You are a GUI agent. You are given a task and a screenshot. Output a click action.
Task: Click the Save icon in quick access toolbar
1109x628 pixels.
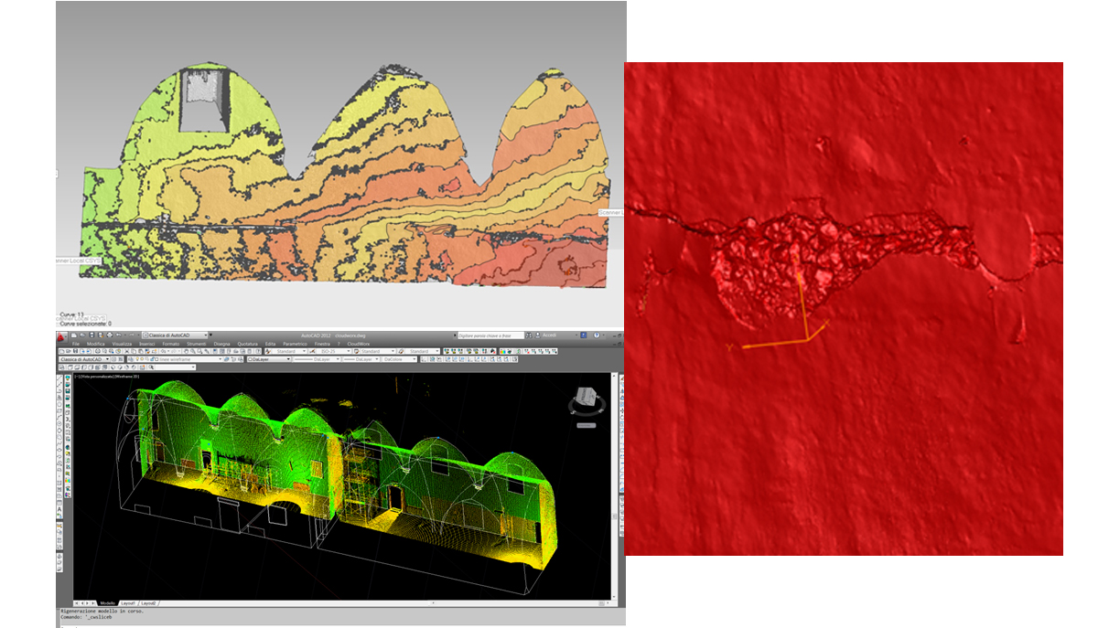click(x=90, y=335)
